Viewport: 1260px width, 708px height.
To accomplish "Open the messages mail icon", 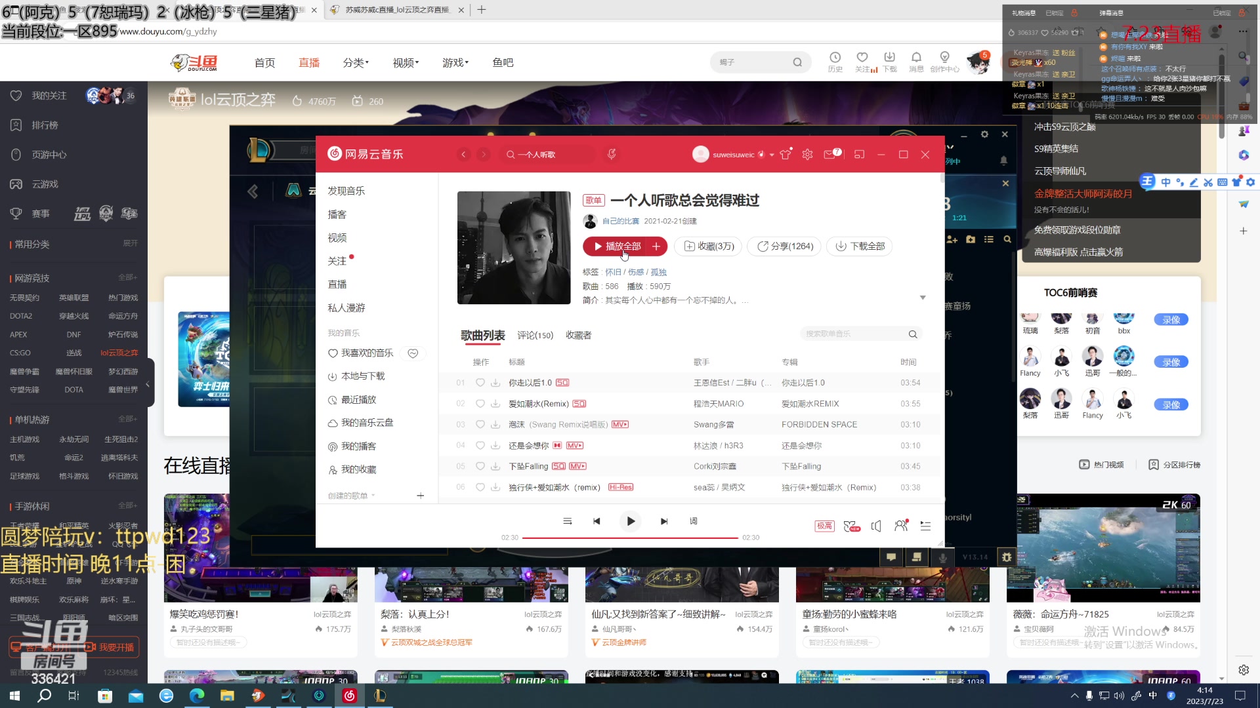I will click(830, 155).
